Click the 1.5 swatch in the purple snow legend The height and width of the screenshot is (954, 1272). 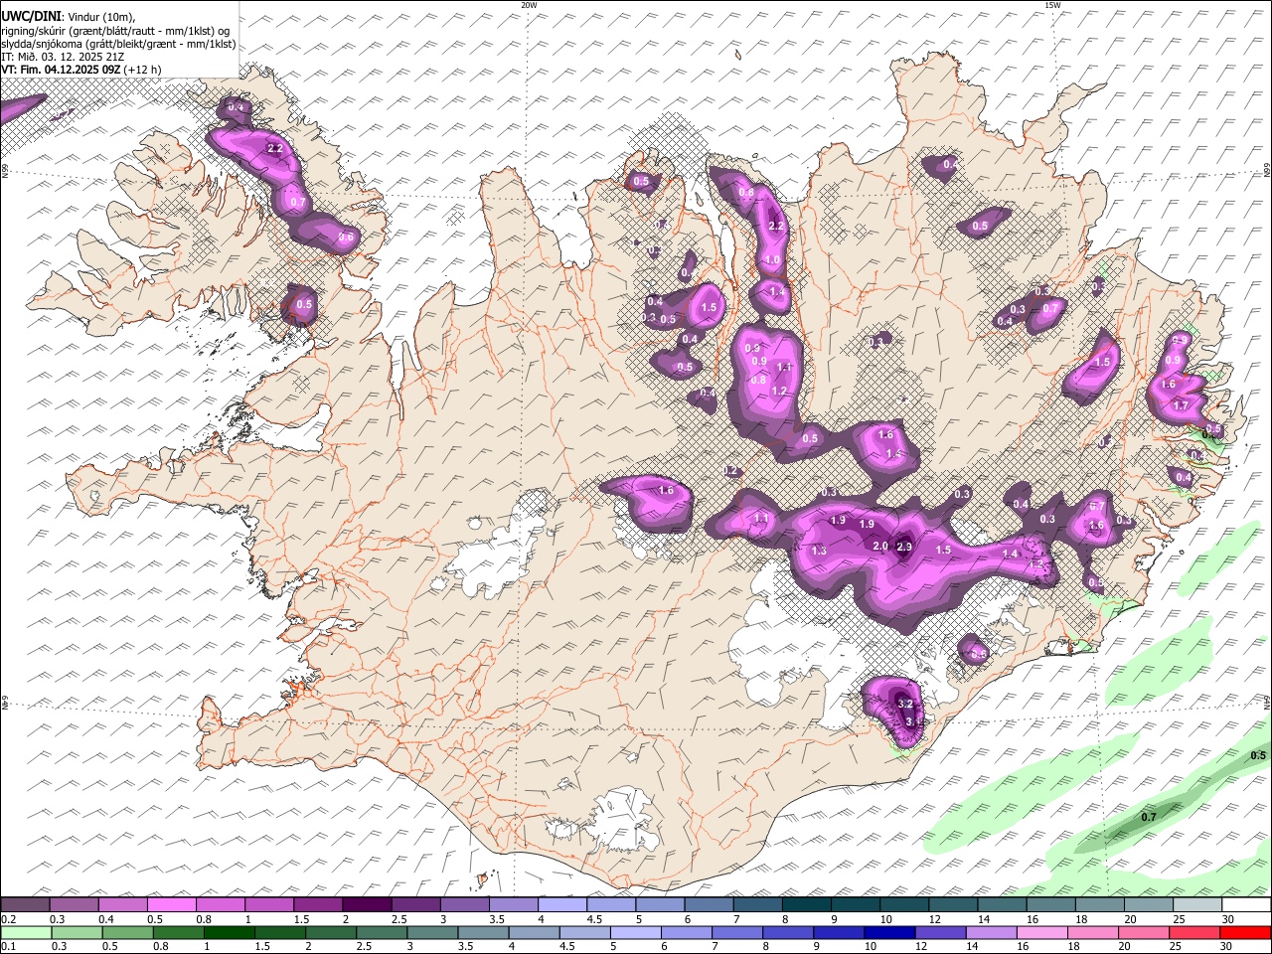(317, 904)
